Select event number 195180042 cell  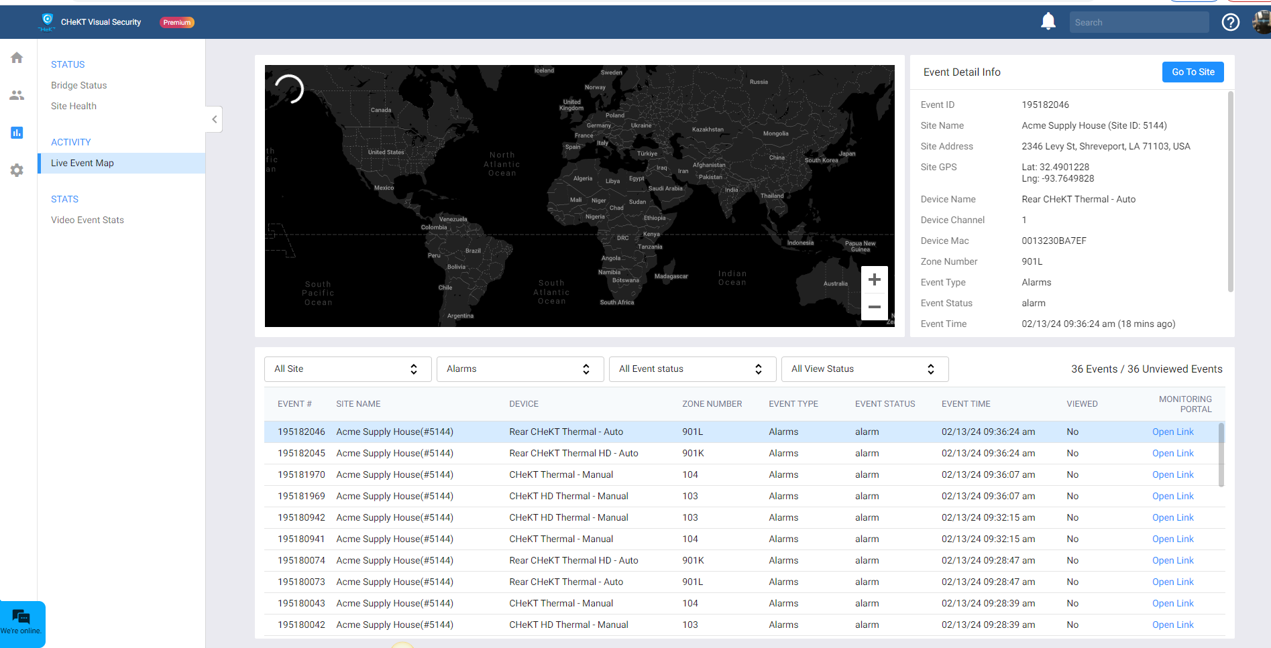[301, 625]
